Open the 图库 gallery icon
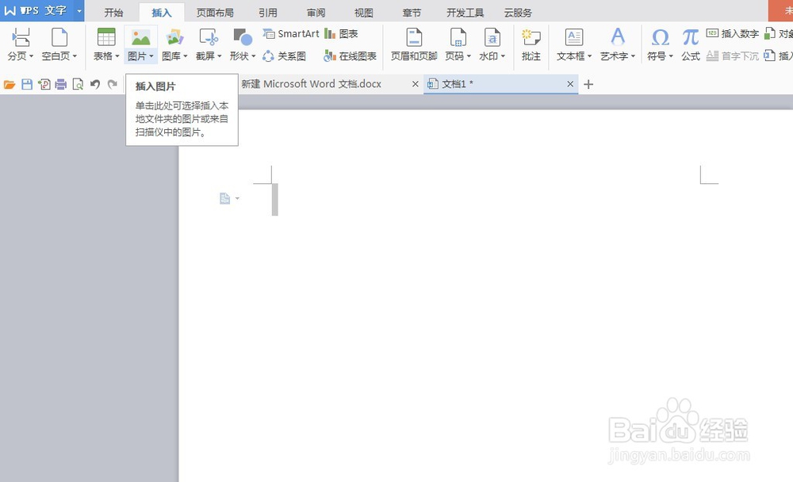The image size is (793, 482). pyautogui.click(x=174, y=37)
